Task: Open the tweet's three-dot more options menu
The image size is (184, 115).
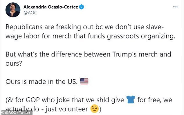Action: (x=176, y=7)
